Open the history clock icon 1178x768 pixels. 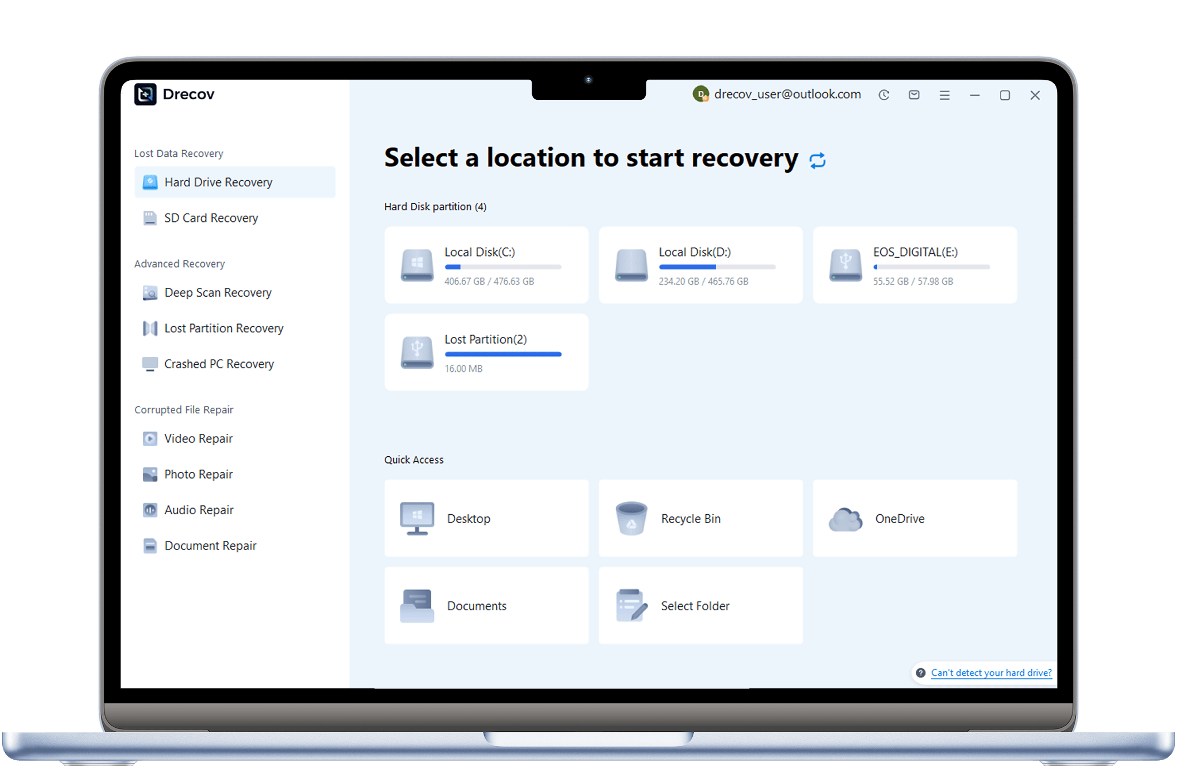[x=883, y=95]
